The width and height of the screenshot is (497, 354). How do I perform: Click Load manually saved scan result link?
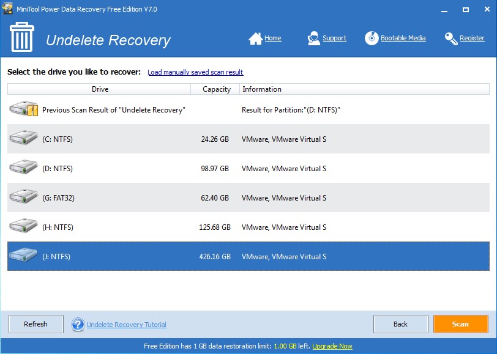coord(195,72)
